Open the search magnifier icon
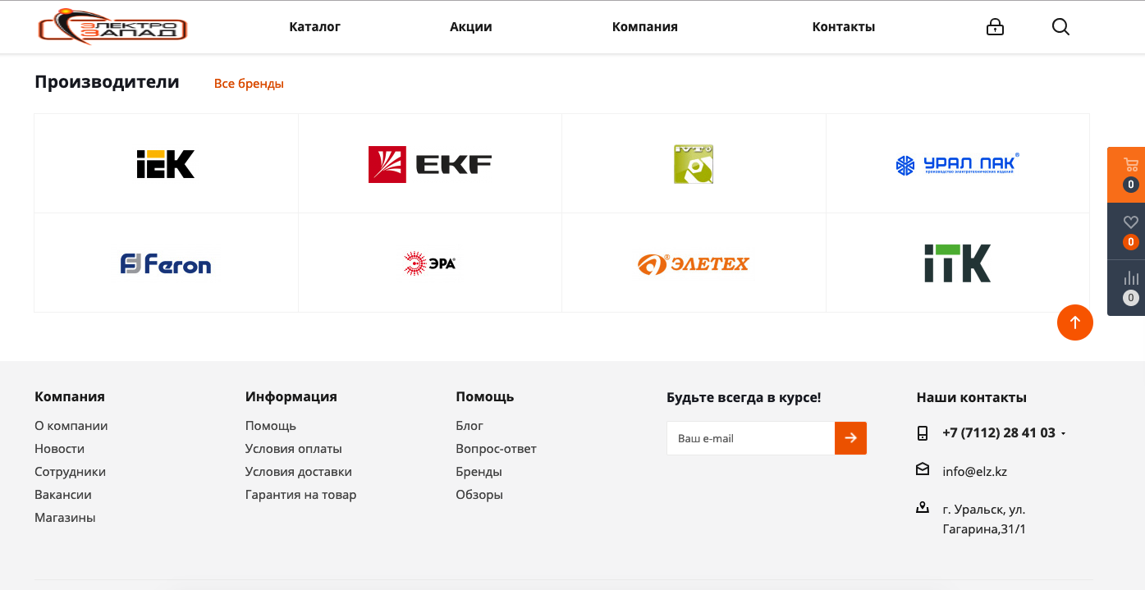Viewport: 1145px width, 590px height. (x=1060, y=27)
